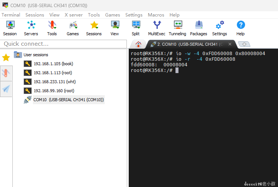Open the Macros menu

(x=156, y=15)
